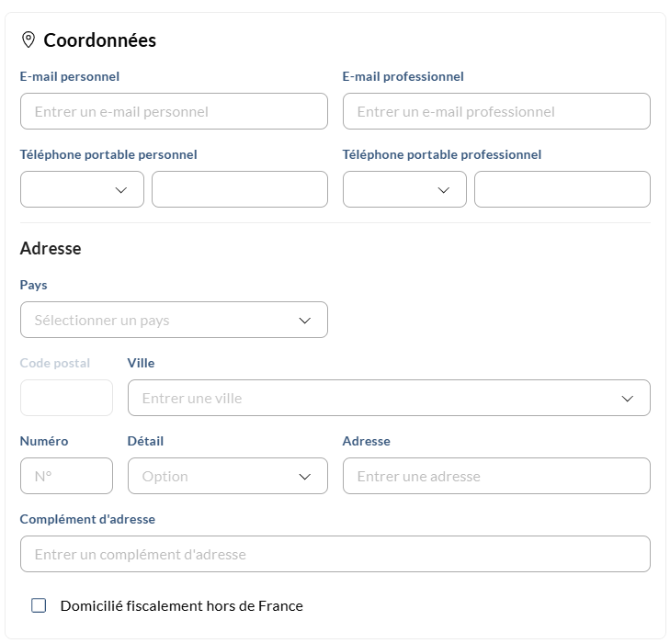The width and height of the screenshot is (670, 643).
Task: Click the personal mobile phone number field
Action: [240, 189]
